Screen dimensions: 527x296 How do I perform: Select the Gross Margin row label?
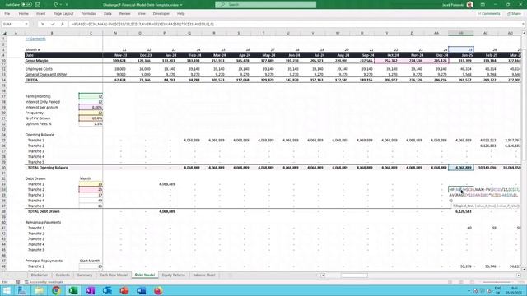click(36, 61)
